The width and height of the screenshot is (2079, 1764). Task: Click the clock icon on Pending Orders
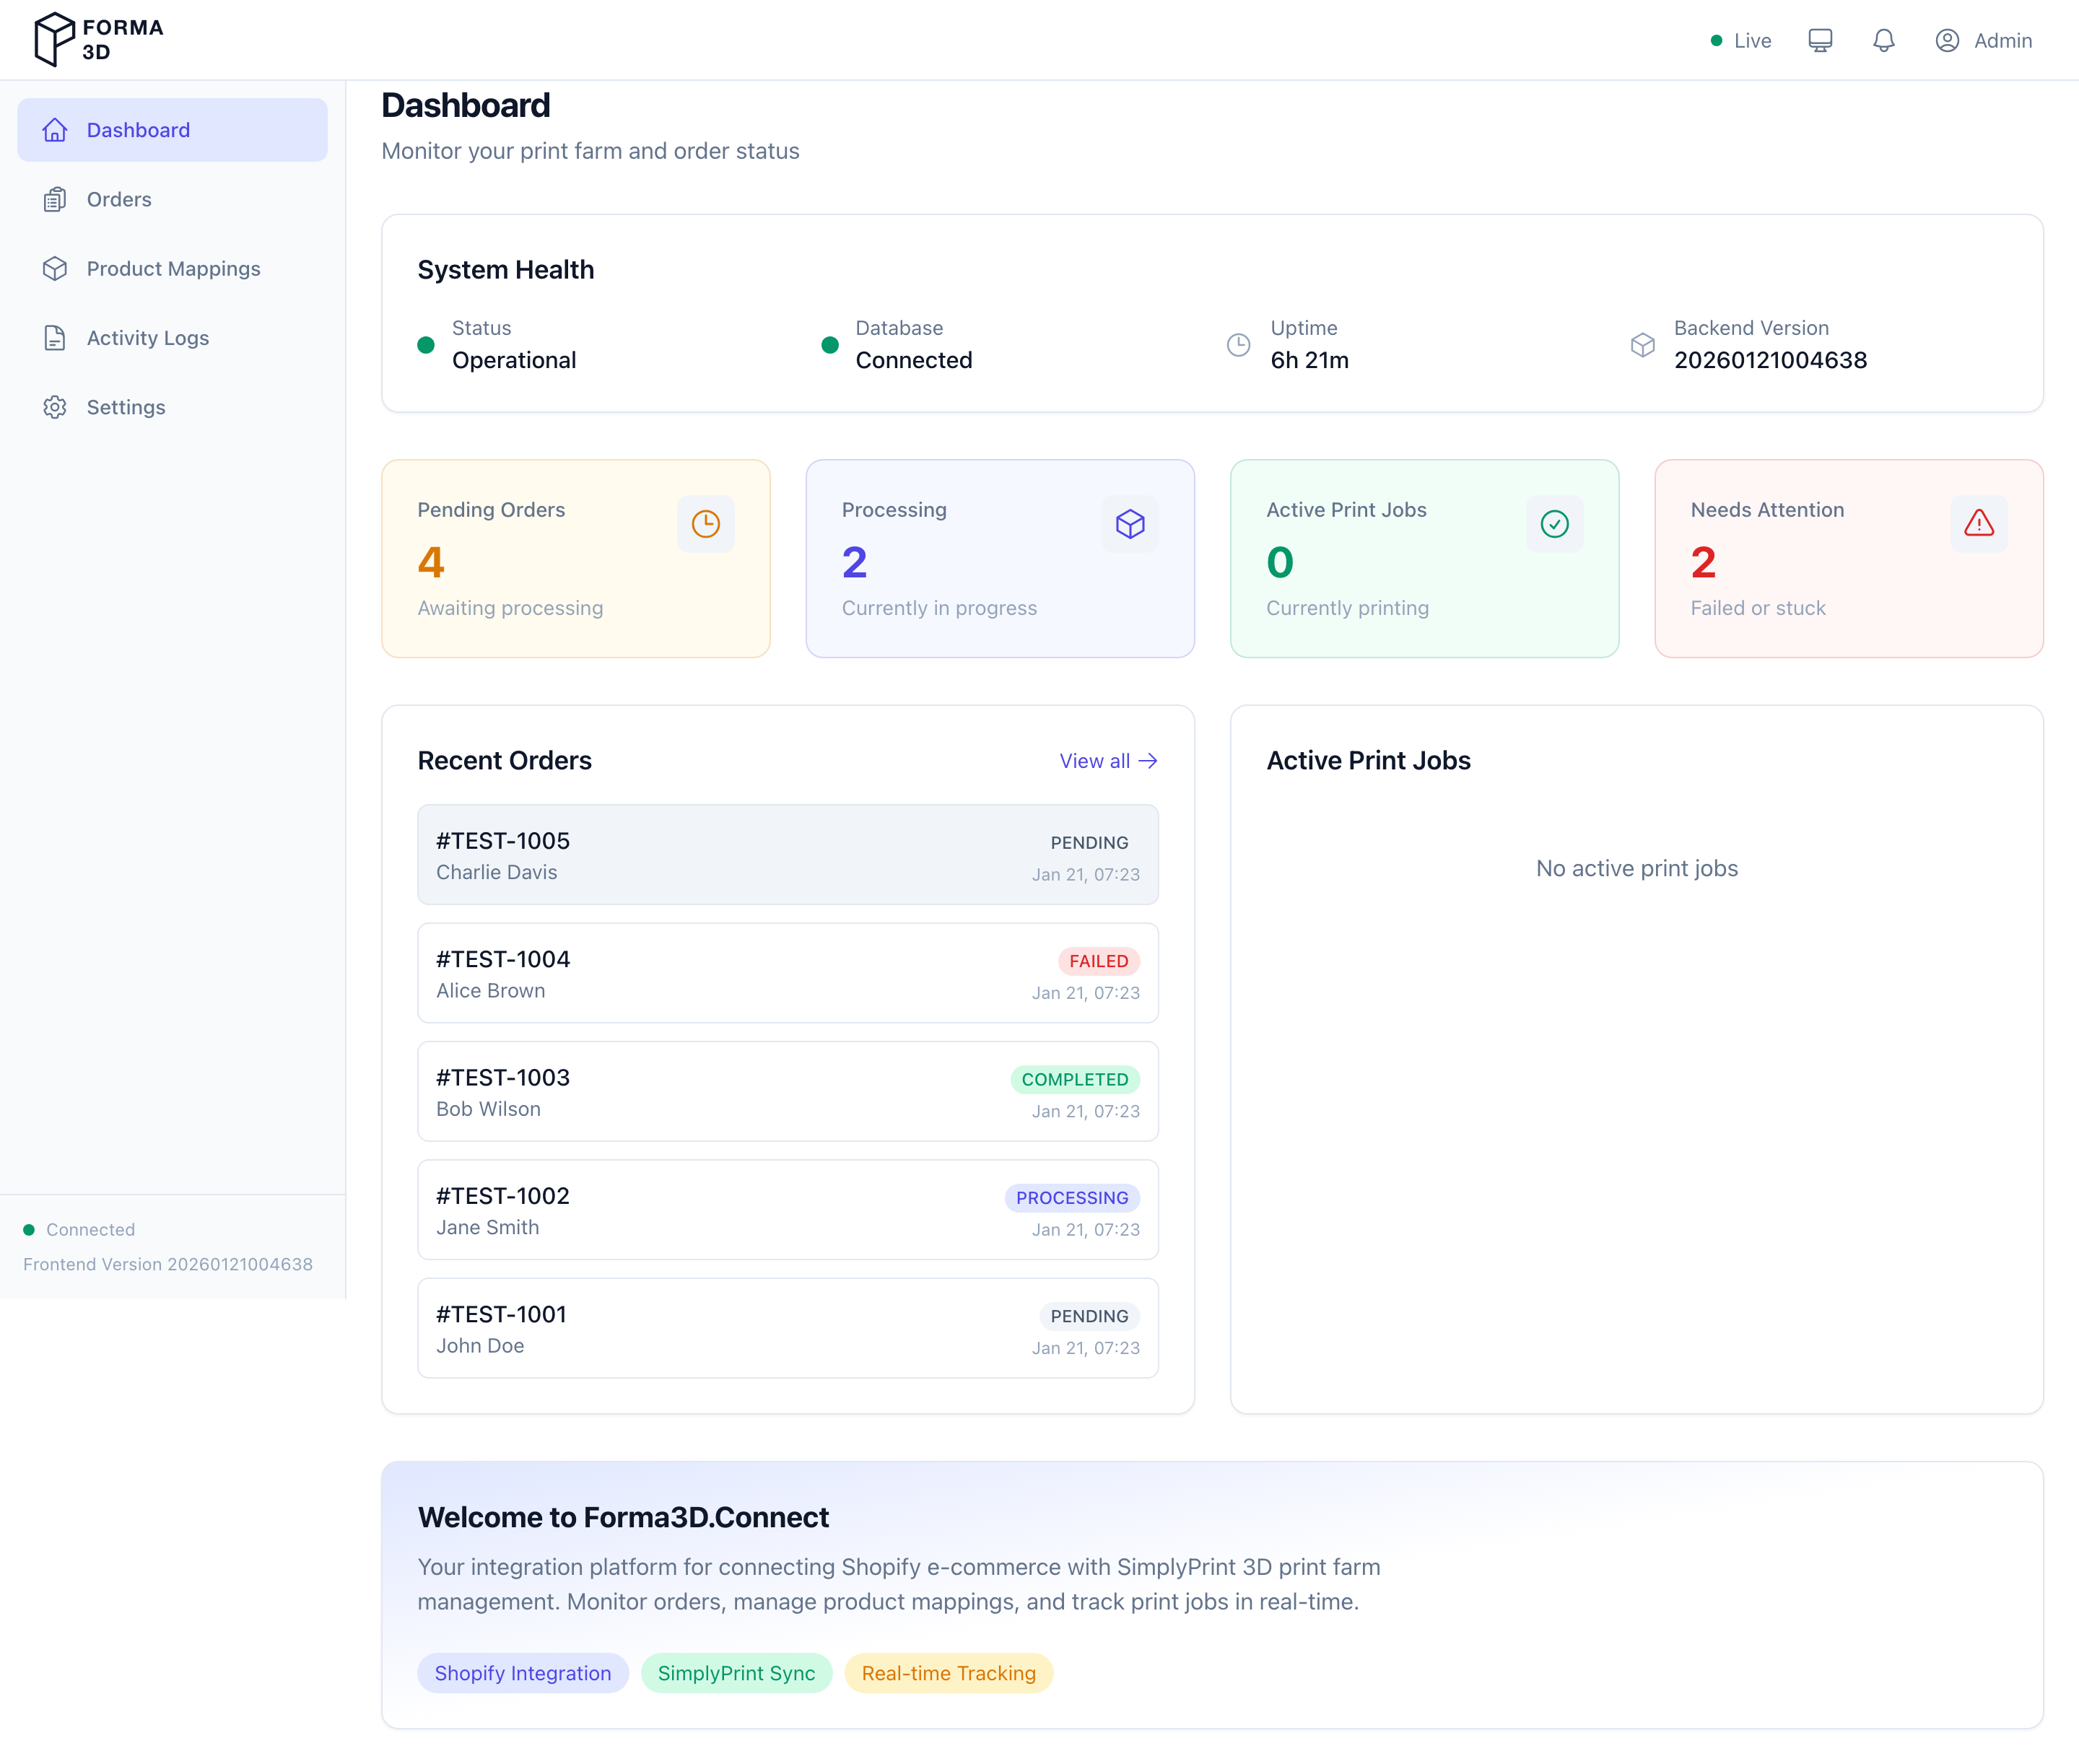point(705,524)
